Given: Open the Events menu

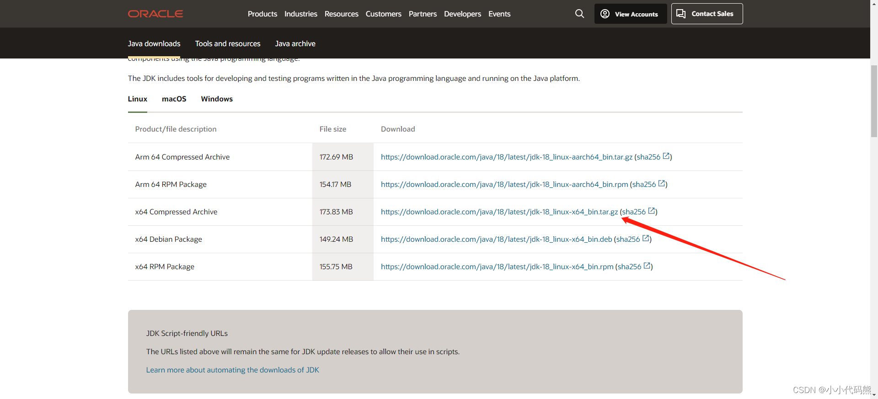Looking at the screenshot, I should pyautogui.click(x=499, y=14).
